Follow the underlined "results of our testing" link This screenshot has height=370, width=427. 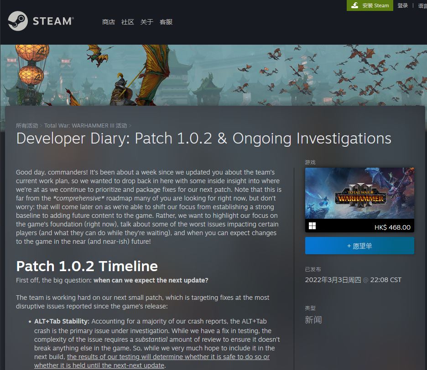(168, 357)
